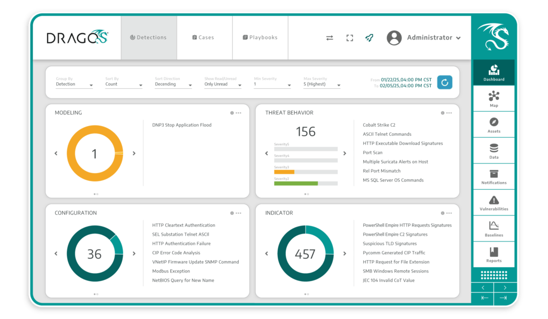This screenshot has width=548, height=319.
Task: Click sidebar right chevron arrow
Action: click(505, 287)
